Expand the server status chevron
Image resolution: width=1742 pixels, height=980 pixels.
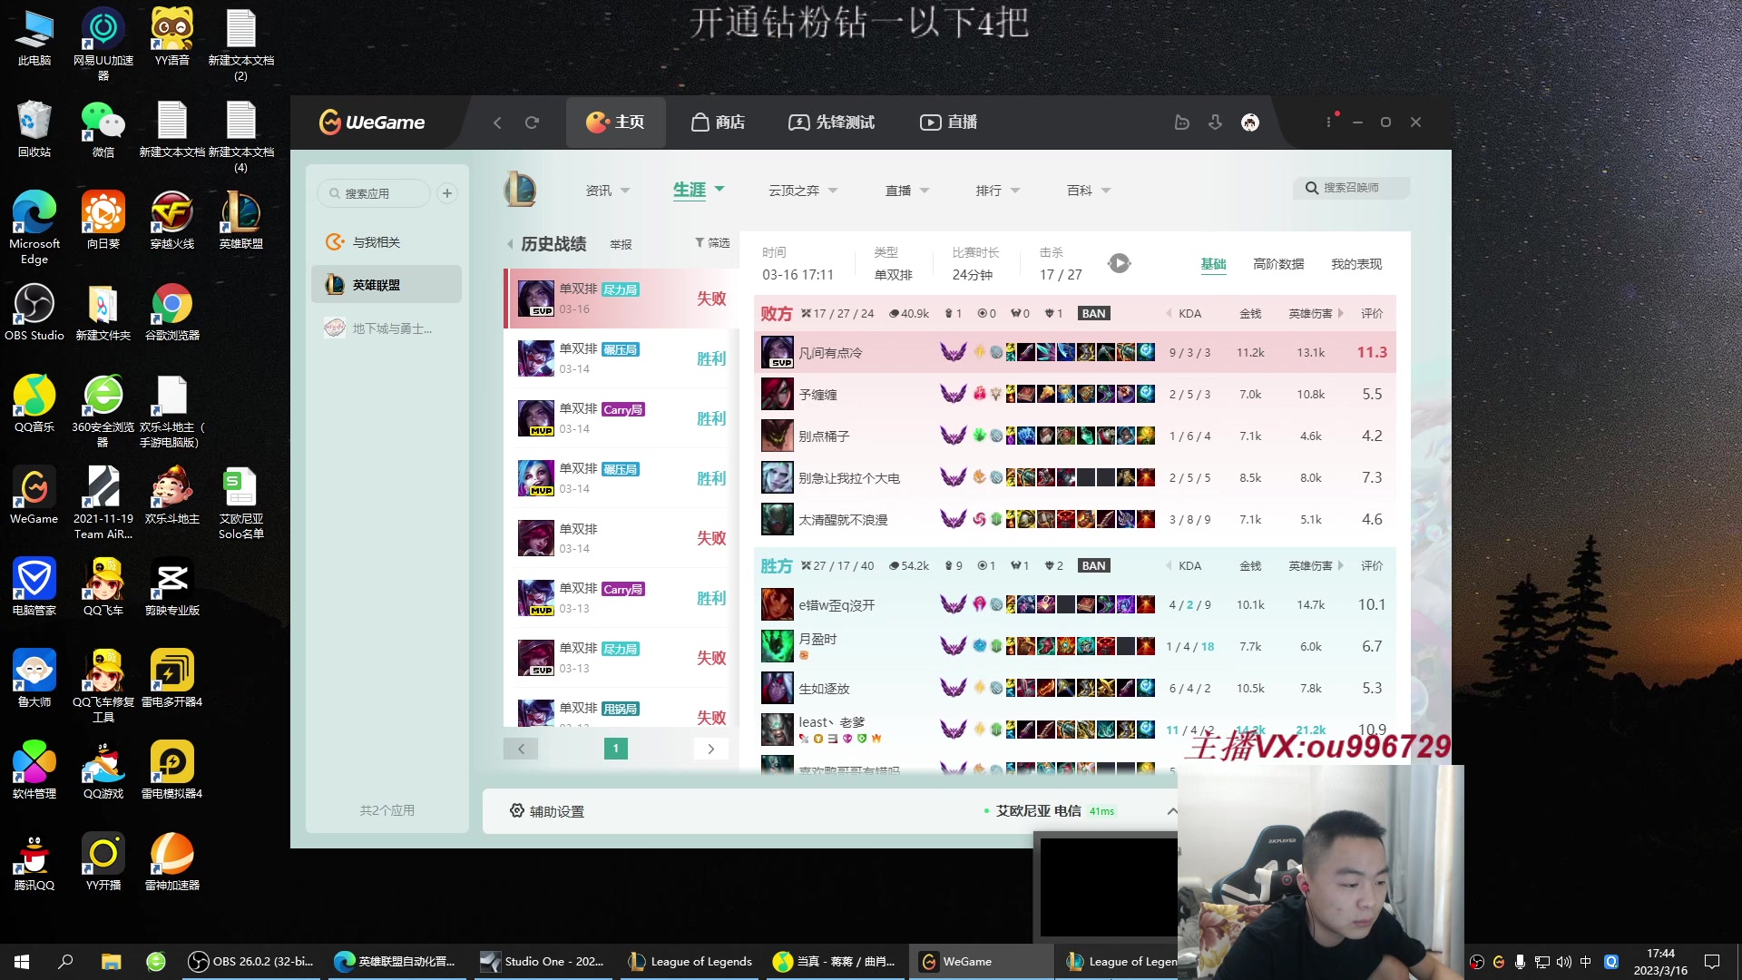pos(1171,811)
